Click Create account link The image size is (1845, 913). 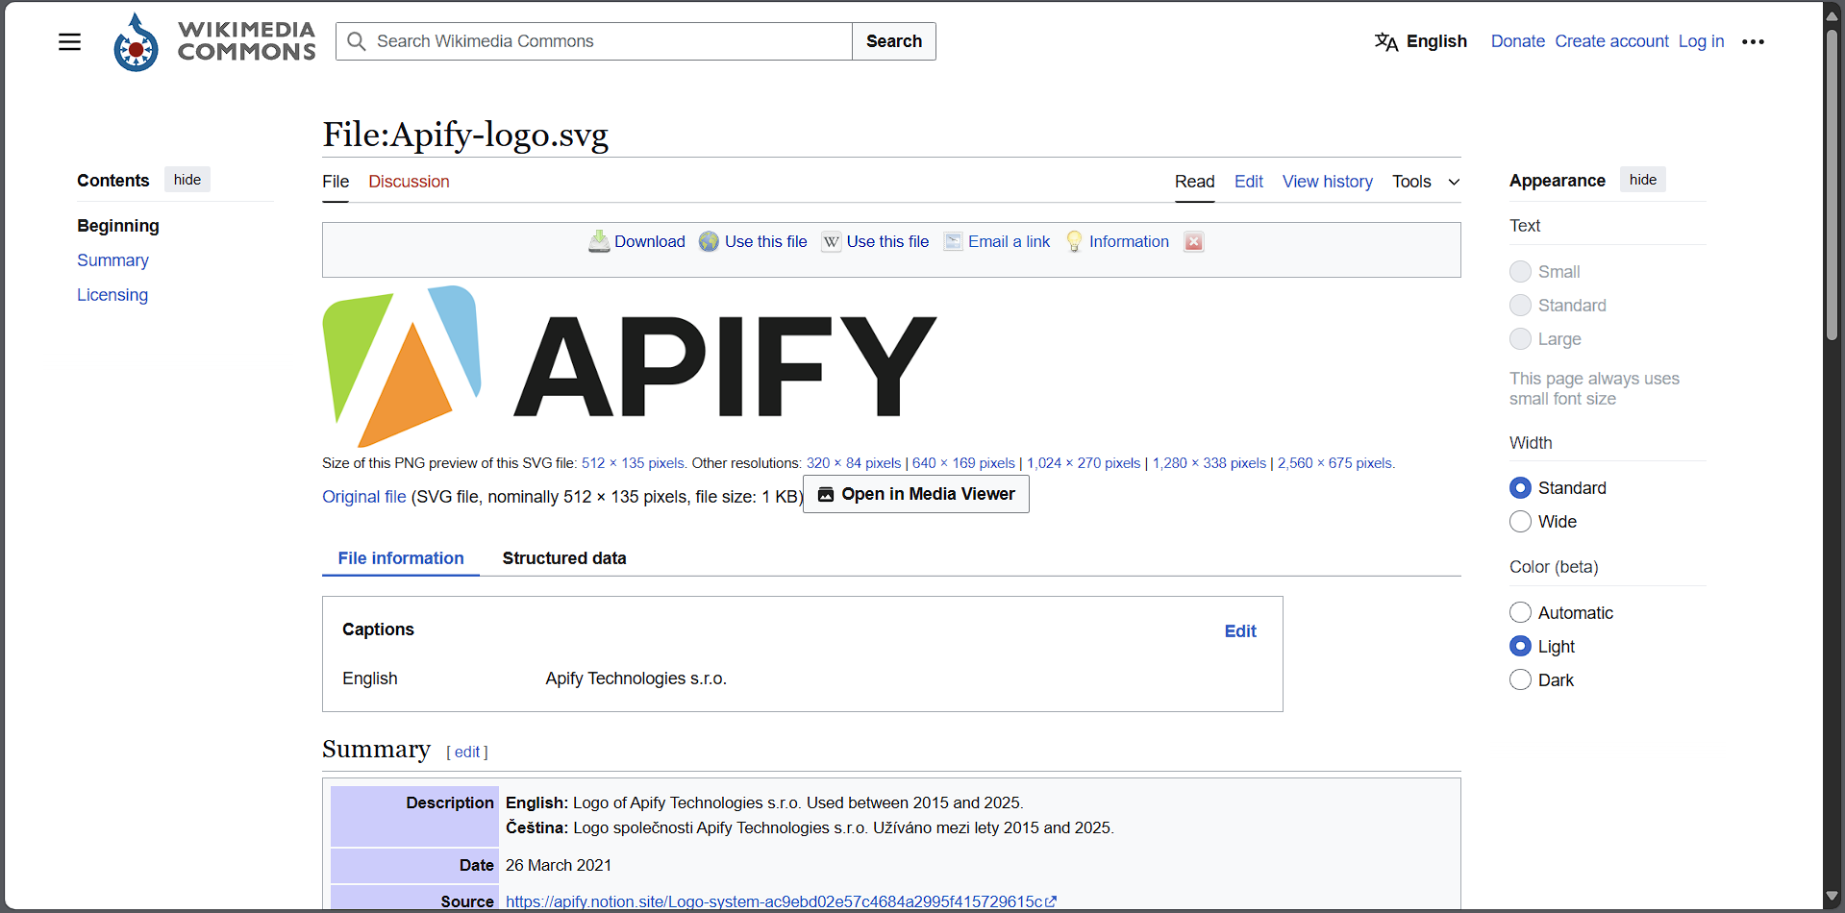pyautogui.click(x=1611, y=41)
